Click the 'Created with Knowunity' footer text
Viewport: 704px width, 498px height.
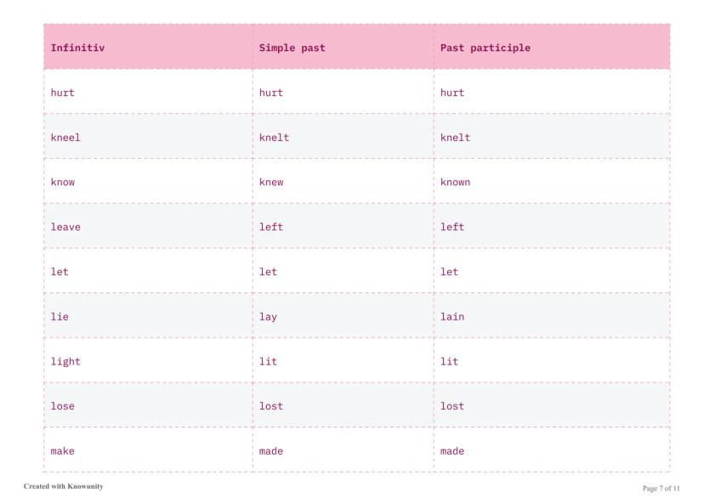click(64, 487)
